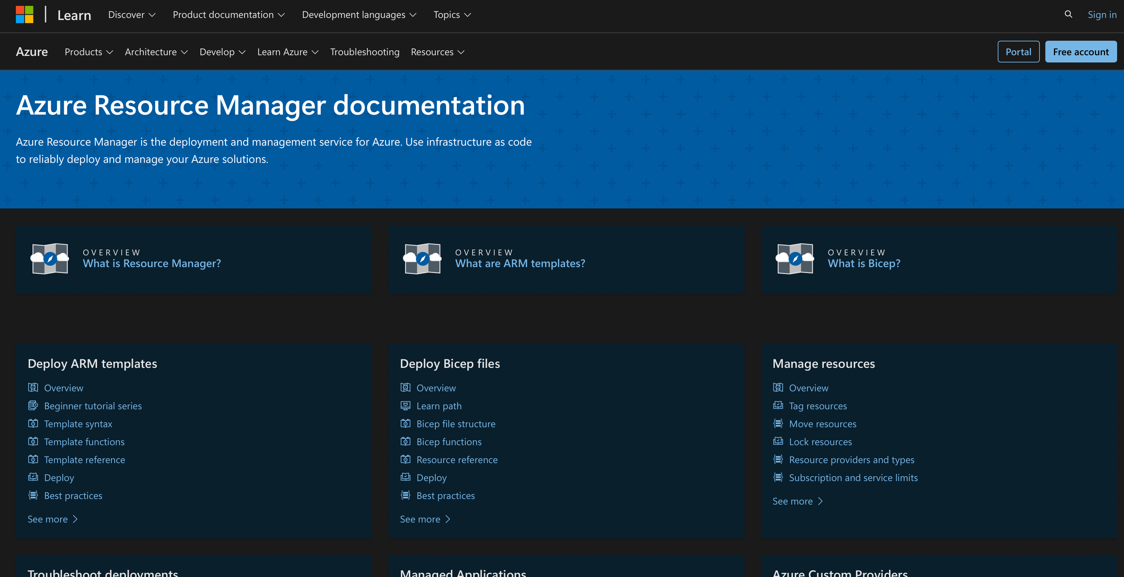Open Resource reference link
The image size is (1124, 577).
click(457, 460)
